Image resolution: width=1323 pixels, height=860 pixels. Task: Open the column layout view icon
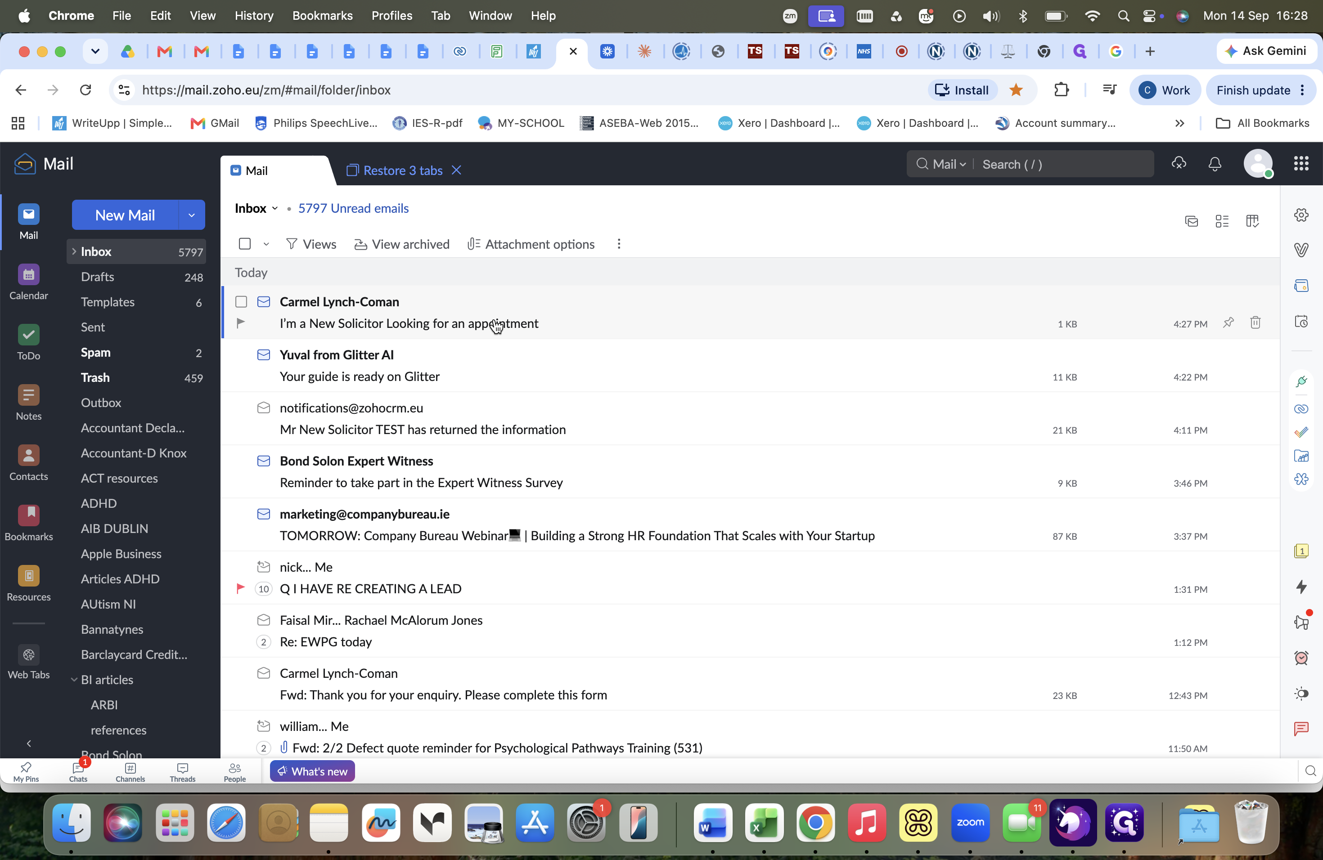1252,221
